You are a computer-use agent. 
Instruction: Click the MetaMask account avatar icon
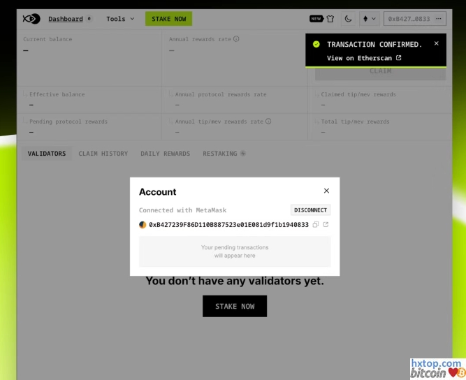(143, 225)
